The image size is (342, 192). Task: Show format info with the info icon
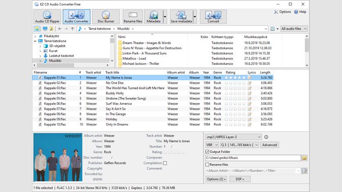(x=266, y=137)
